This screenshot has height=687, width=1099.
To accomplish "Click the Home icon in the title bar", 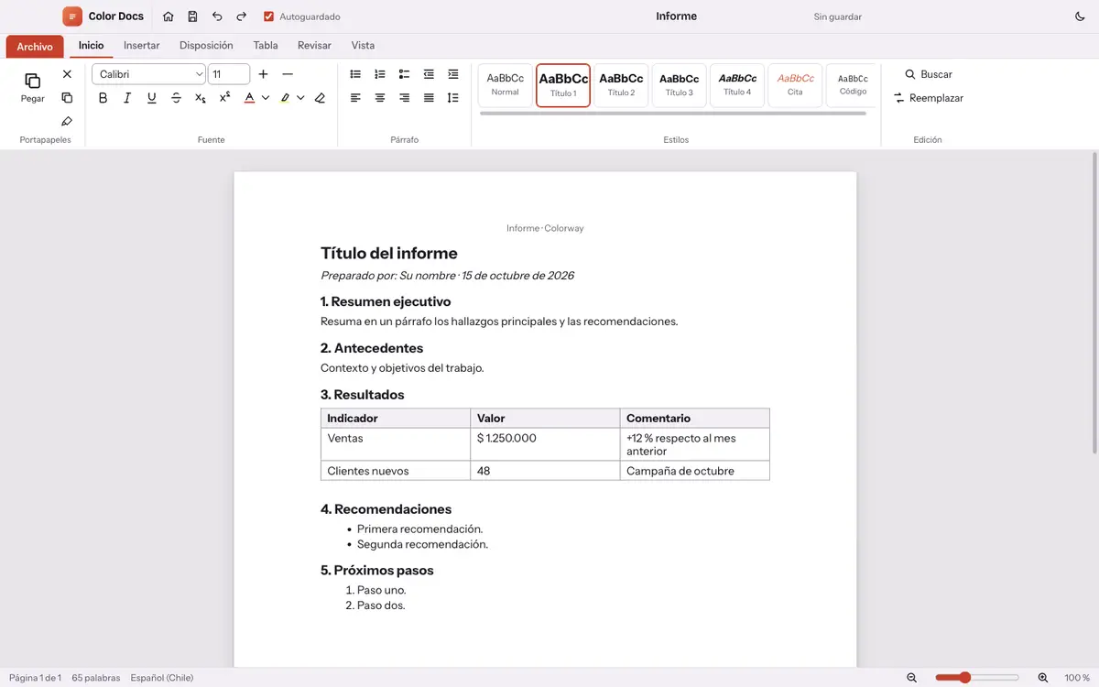I will [x=168, y=16].
